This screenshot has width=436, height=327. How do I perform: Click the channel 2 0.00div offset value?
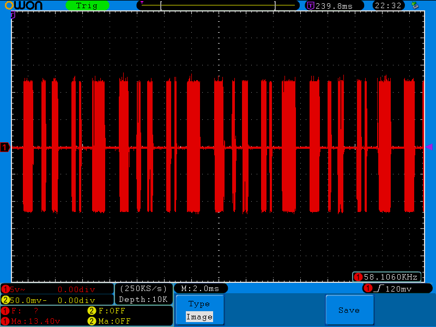pyautogui.click(x=76, y=300)
